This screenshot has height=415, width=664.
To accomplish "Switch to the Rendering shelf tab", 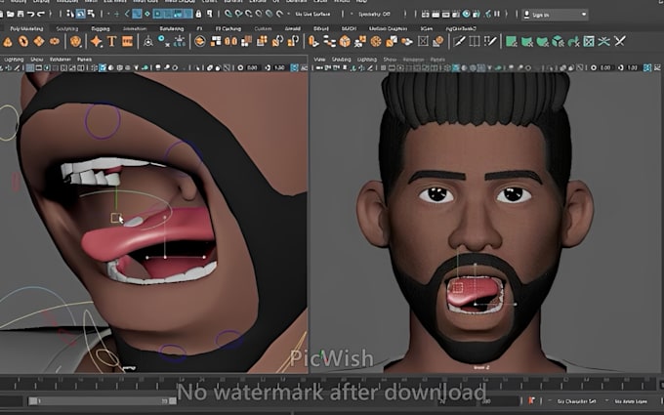I will [172, 28].
